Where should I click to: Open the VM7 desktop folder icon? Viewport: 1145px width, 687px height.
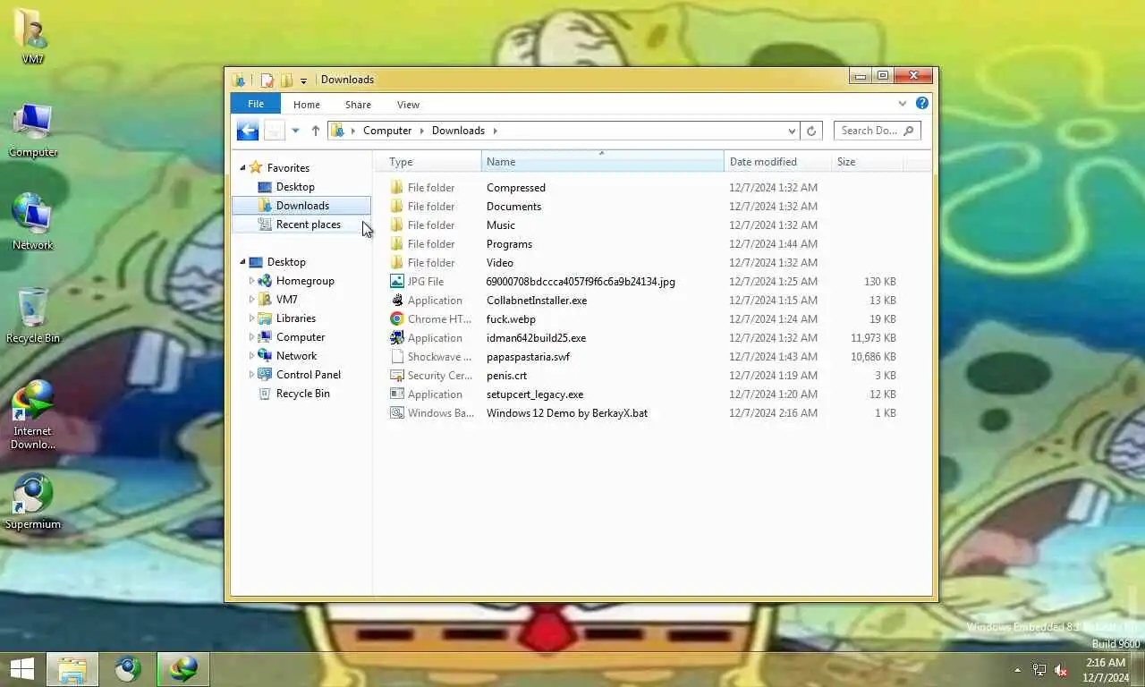(32, 36)
